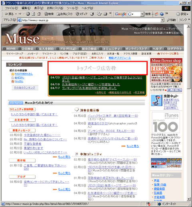192x207 pixels.
Task: Click the 移動 (Go) button
Action: pos(172,20)
